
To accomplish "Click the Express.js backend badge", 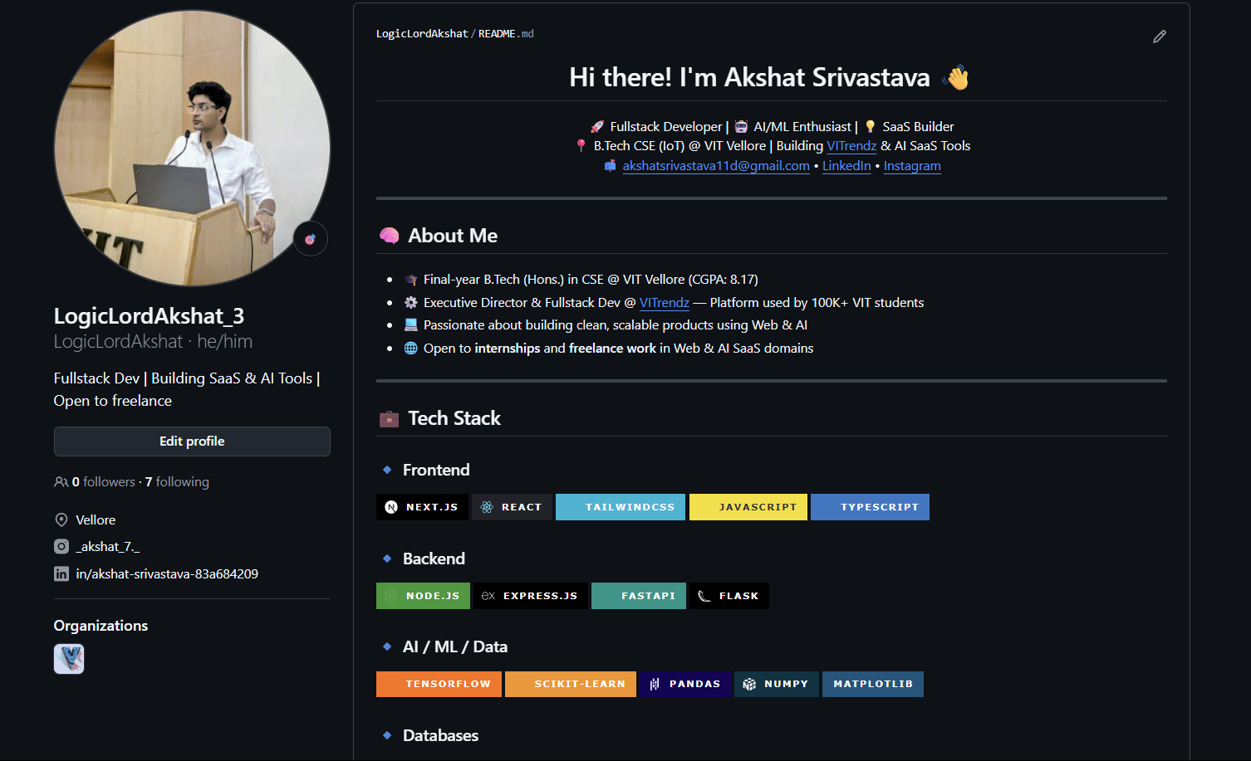I will pos(530,596).
